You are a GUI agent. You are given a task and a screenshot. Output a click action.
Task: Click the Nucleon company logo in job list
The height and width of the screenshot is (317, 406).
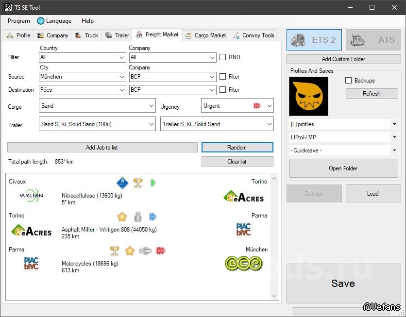(x=31, y=196)
